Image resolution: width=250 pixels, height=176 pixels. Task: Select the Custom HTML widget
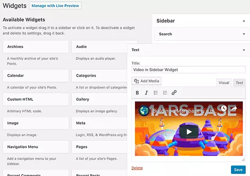click(x=36, y=99)
